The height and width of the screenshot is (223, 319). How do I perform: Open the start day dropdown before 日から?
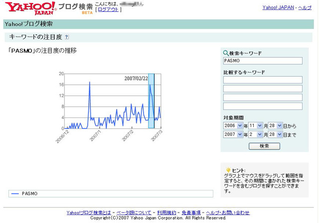coord(275,126)
